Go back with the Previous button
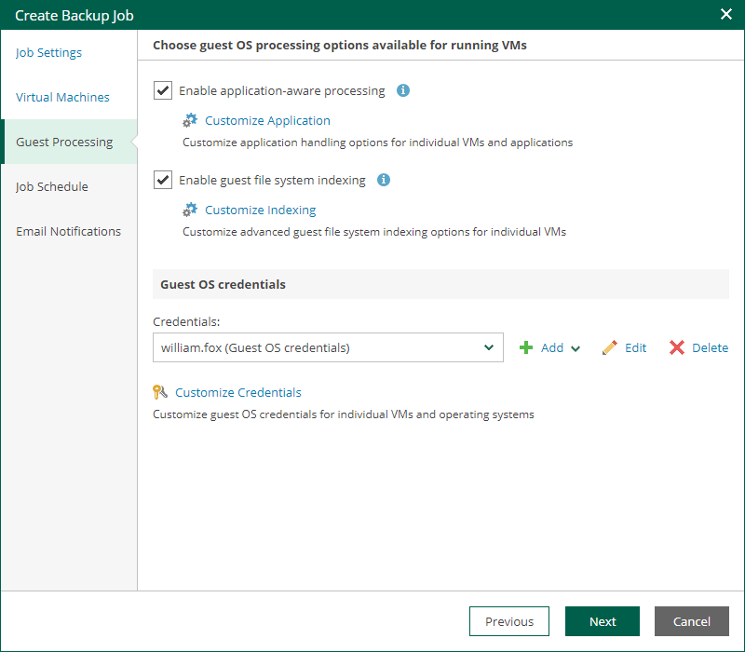 coord(509,621)
